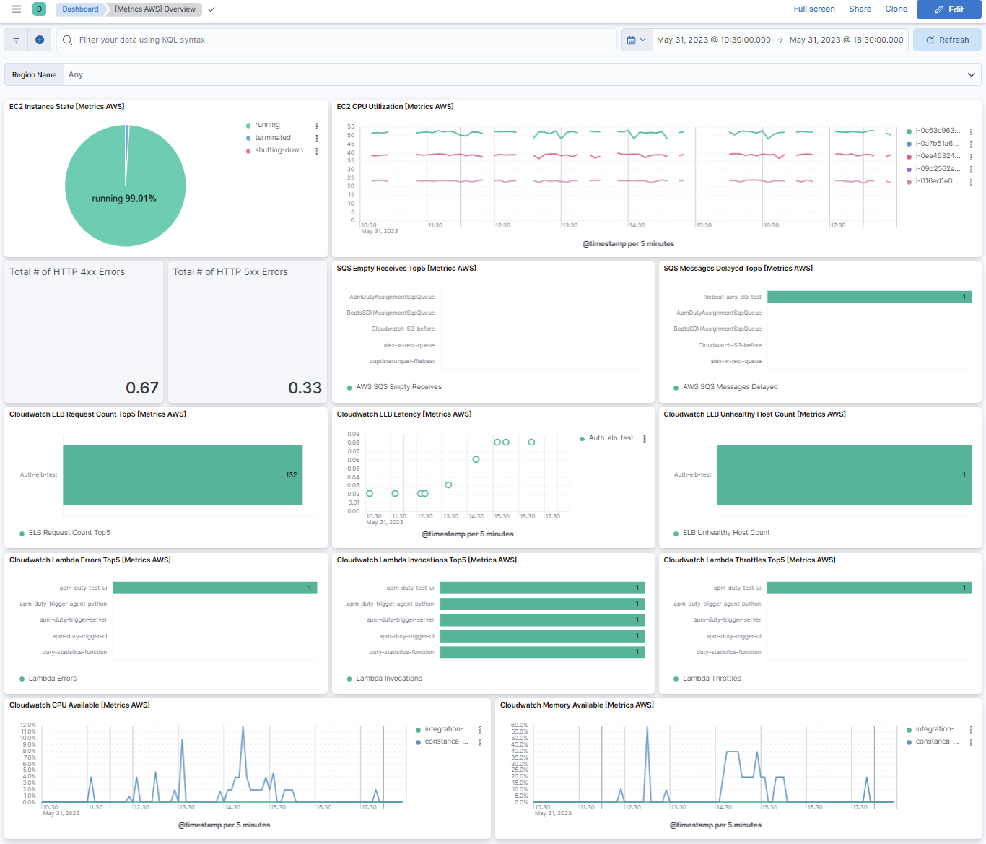Expand the date range picker dropdown arrow
This screenshot has height=844, width=986.
coord(642,40)
